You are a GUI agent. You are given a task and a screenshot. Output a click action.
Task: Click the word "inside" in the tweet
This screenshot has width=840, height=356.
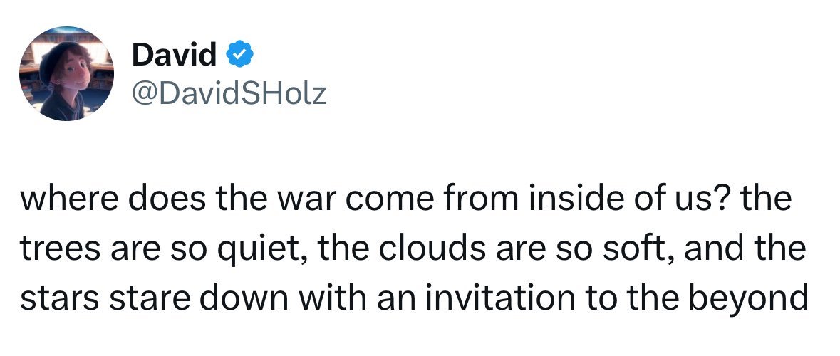(x=559, y=201)
